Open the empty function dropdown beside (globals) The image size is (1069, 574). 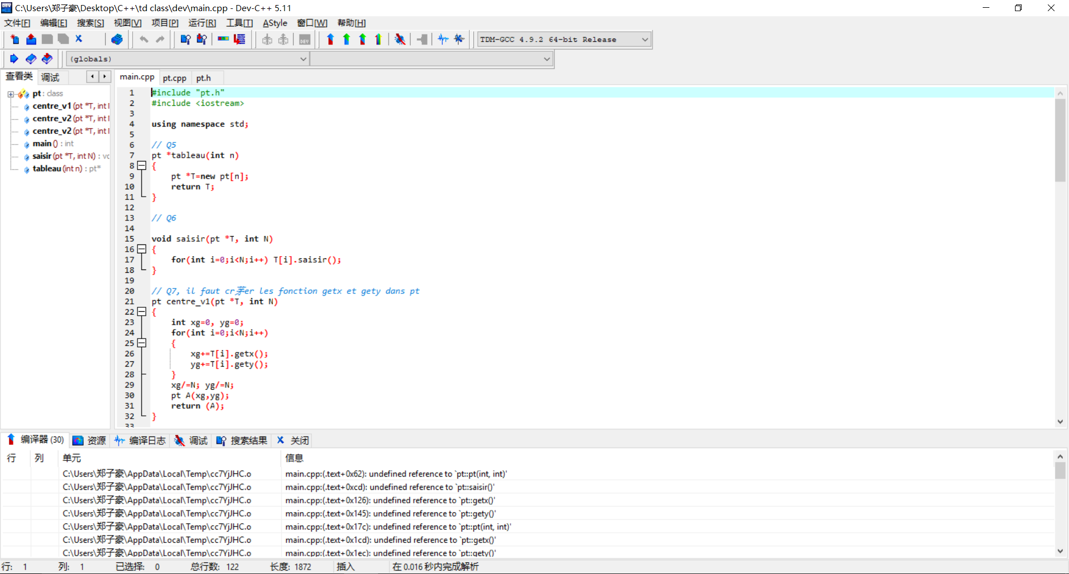pyautogui.click(x=431, y=59)
